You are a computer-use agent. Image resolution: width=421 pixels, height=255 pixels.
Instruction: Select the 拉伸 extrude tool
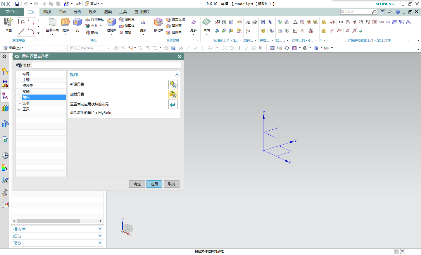(x=65, y=25)
